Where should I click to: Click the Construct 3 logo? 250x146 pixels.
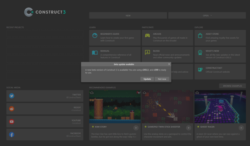click(x=45, y=12)
